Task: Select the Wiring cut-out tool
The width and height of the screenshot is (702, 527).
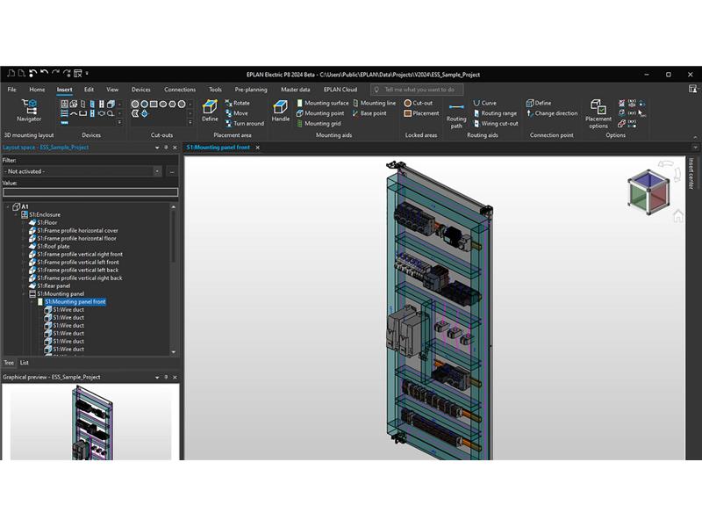Action: [x=496, y=124]
